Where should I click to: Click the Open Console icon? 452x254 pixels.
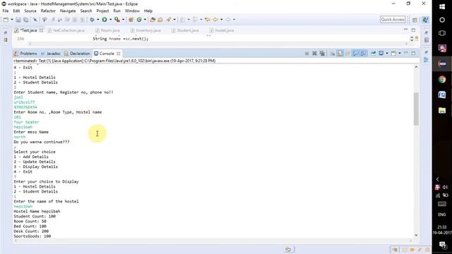click(x=393, y=54)
